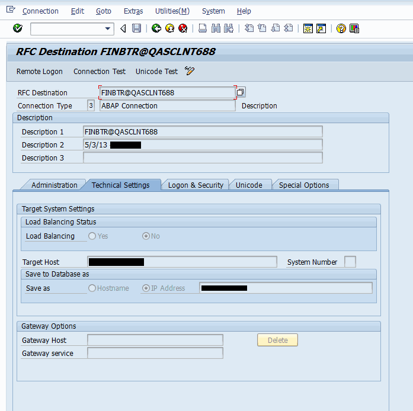Click the collapse command field triangle icon
Screen dimensions: 413x411
[123, 28]
